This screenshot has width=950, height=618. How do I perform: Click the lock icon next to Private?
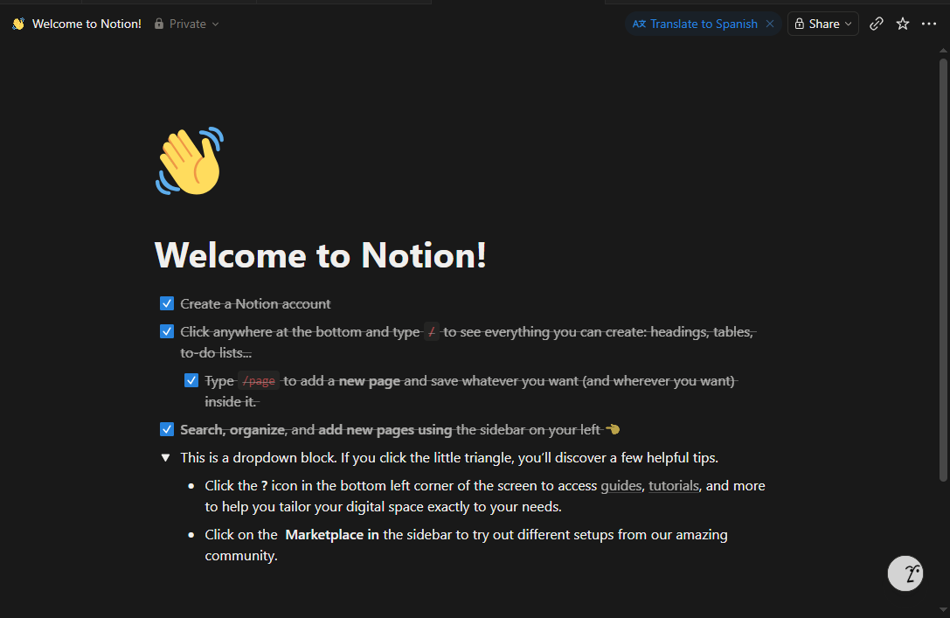point(159,24)
